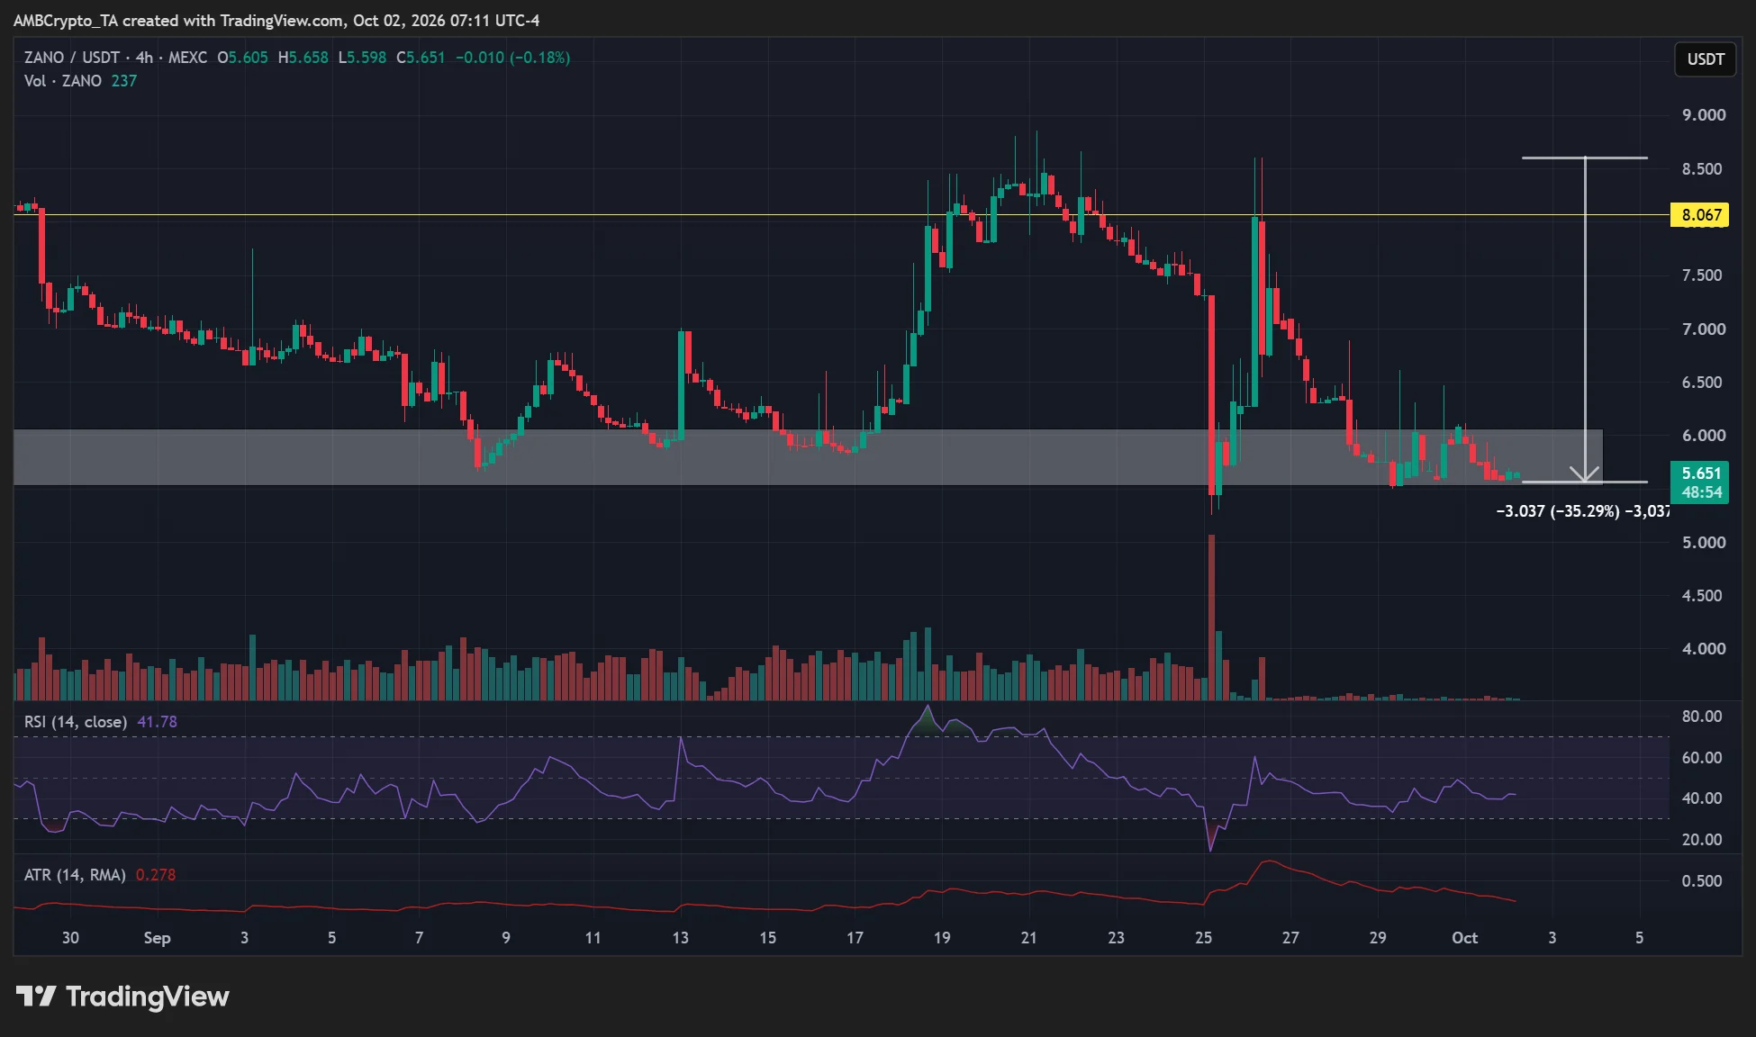Select the ZANO / USDT symbol title
Screen dimensions: 1756x1037
72,58
